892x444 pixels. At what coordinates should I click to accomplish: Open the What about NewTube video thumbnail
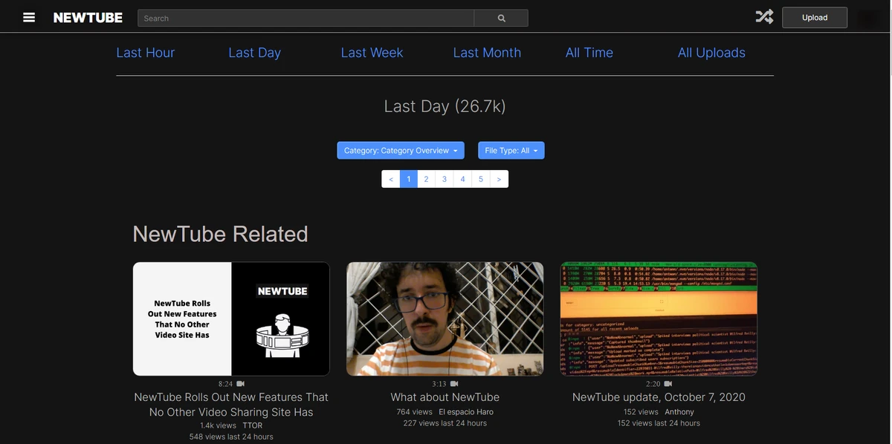[445, 319]
